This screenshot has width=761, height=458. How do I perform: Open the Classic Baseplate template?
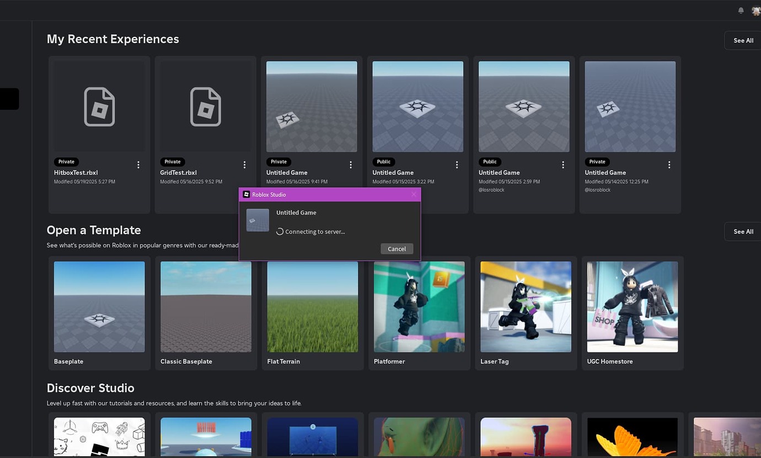point(206,313)
